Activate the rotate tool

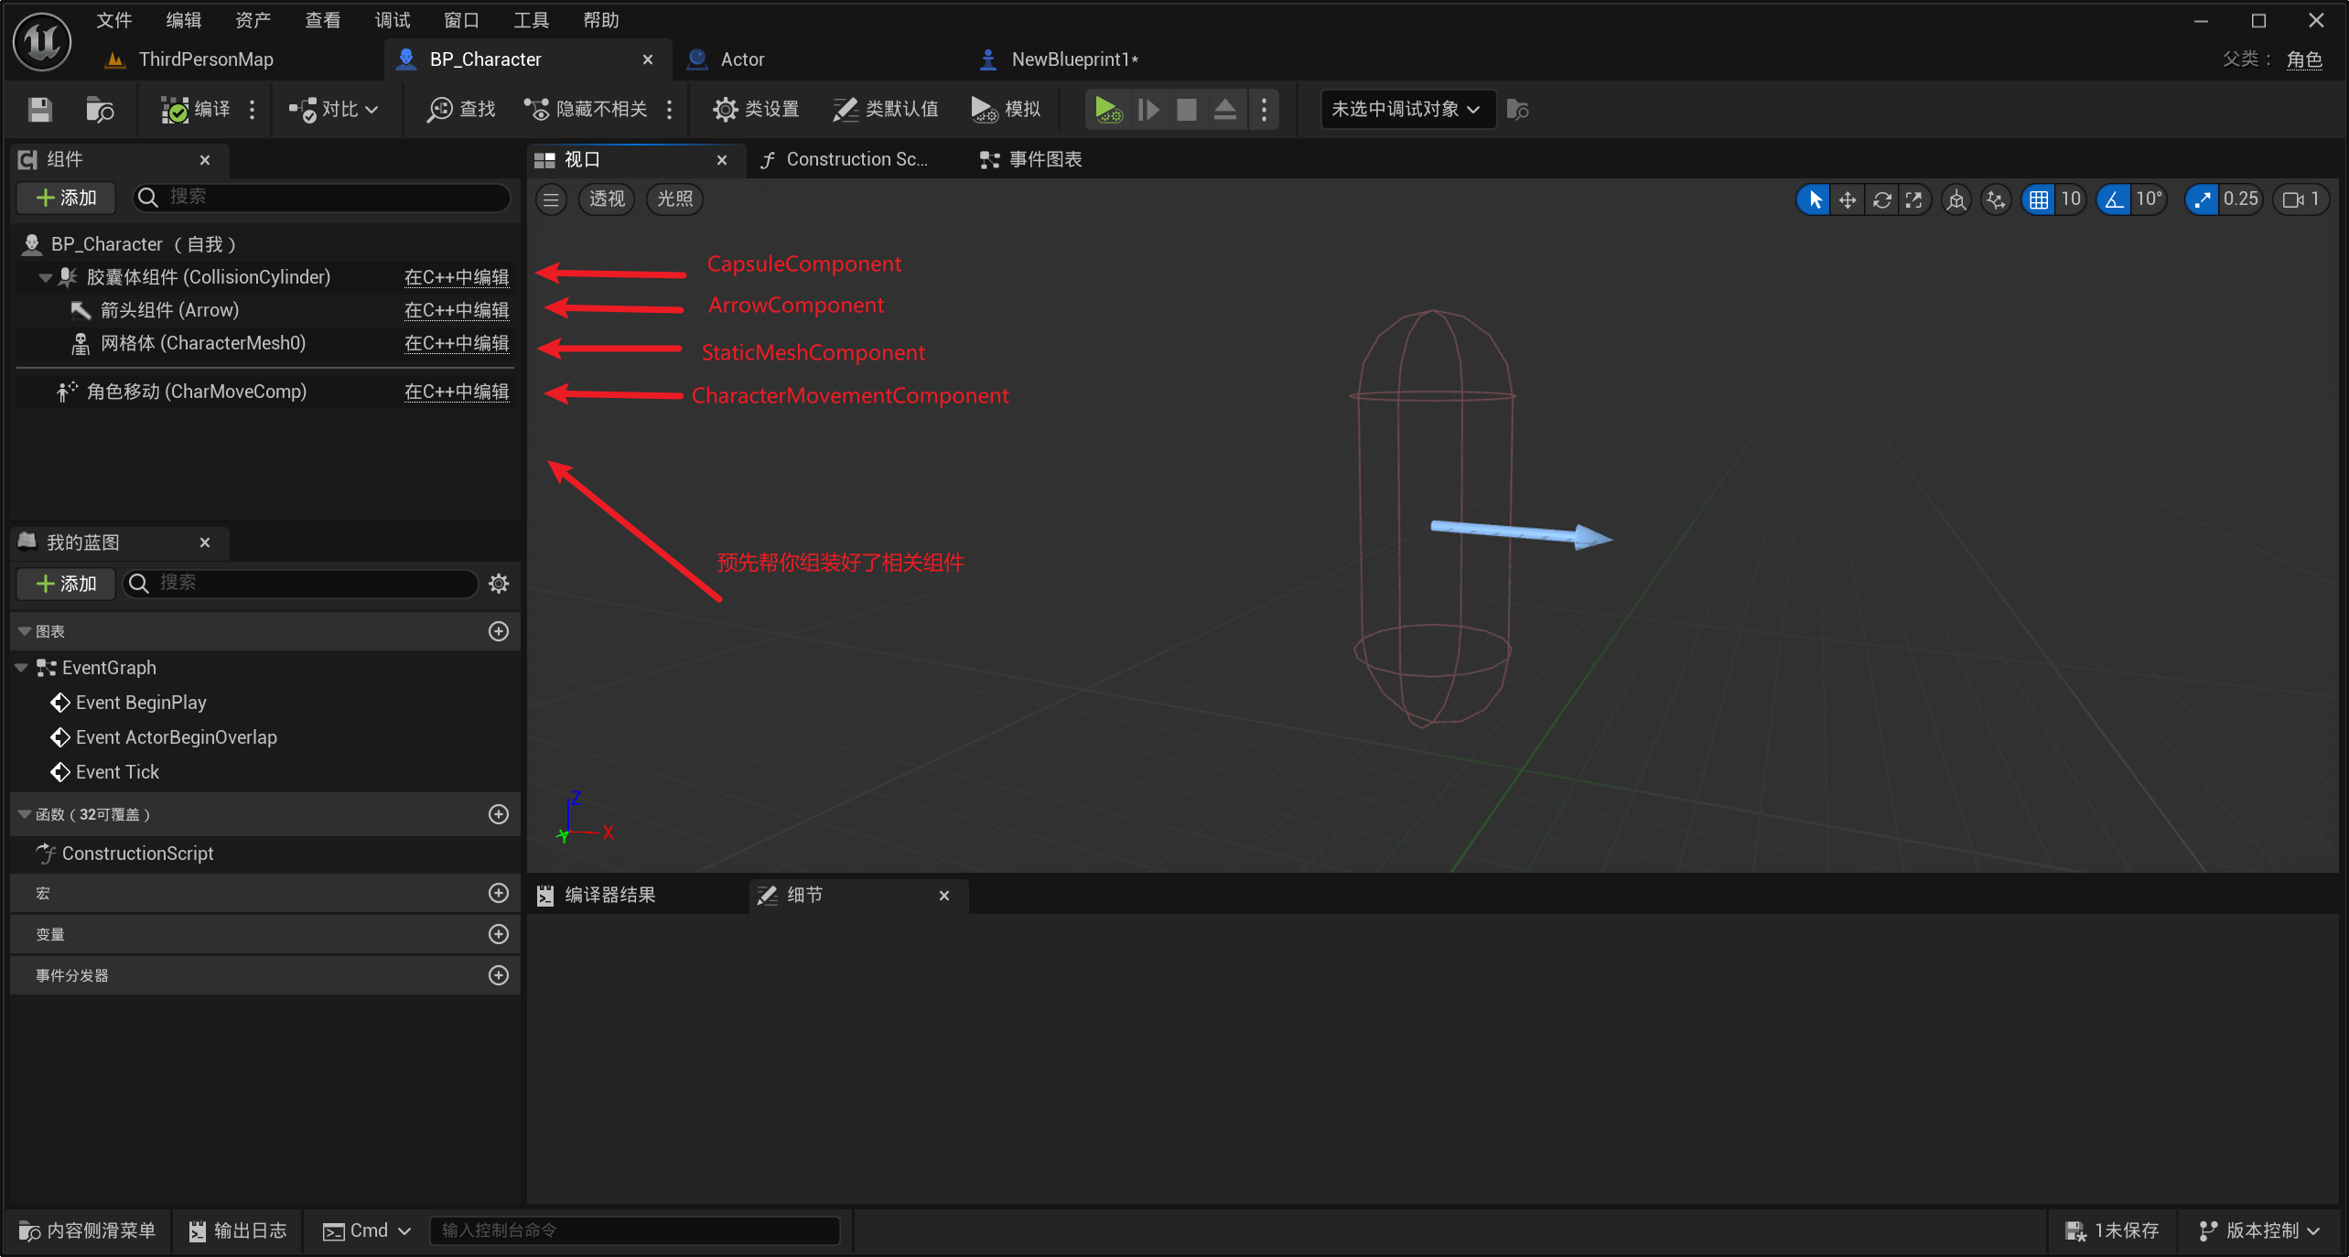(x=1881, y=199)
